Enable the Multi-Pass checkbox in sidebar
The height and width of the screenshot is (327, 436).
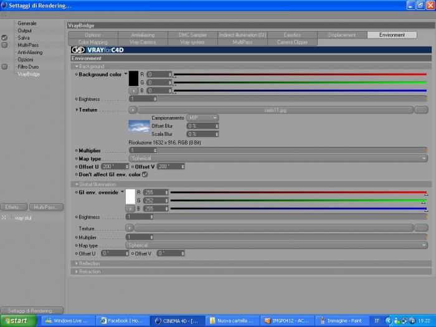pyautogui.click(x=4, y=45)
